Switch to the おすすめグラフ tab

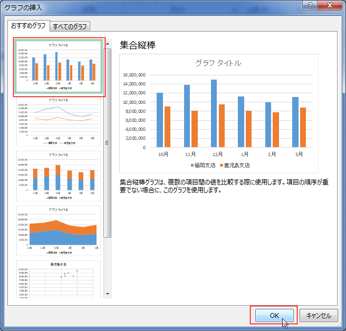[28, 25]
